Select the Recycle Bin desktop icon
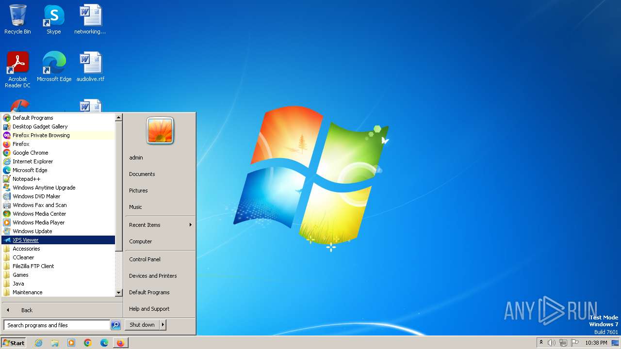621x349 pixels. pyautogui.click(x=17, y=19)
